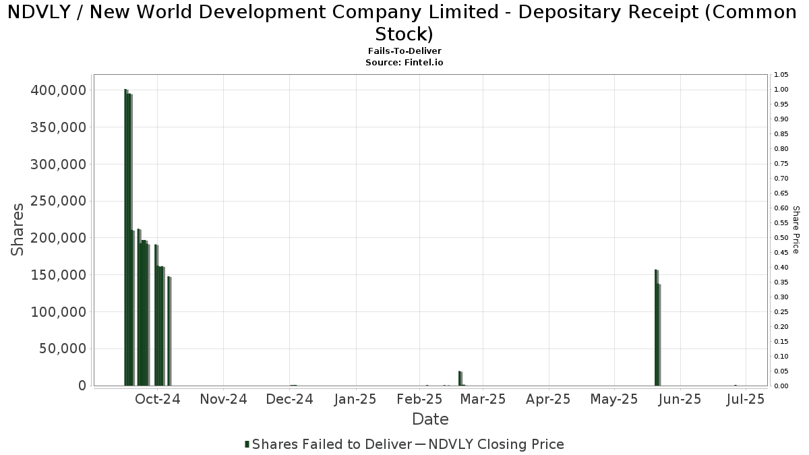Click the Jul-25 x-axis label
The height and width of the screenshot is (455, 809).
click(745, 399)
